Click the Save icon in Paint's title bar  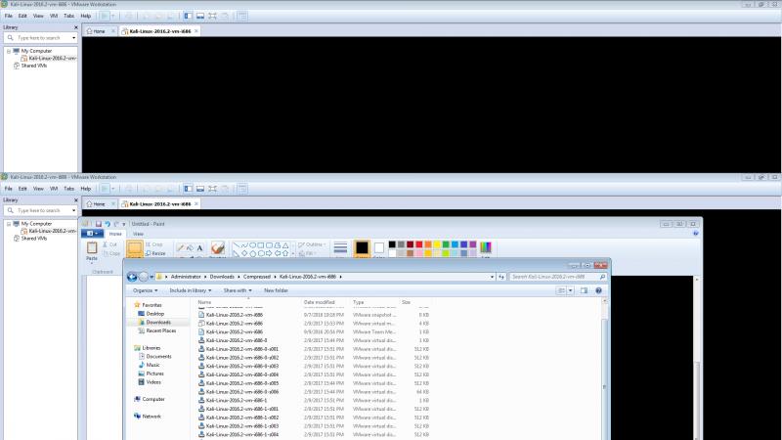click(99, 224)
